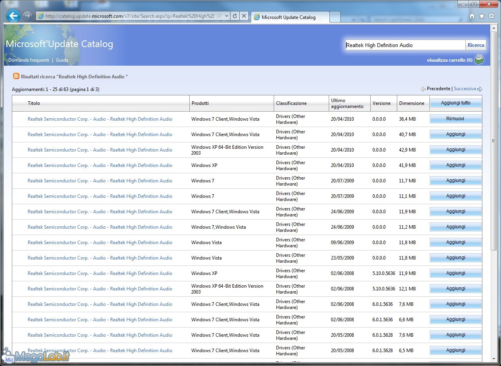Open the Favorites star icon
This screenshot has width=501, height=366.
pos(482,16)
